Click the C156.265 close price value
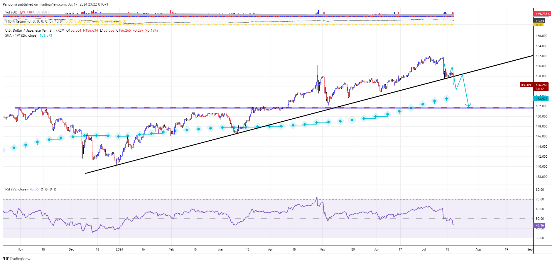555x264 pixels. 124,30
